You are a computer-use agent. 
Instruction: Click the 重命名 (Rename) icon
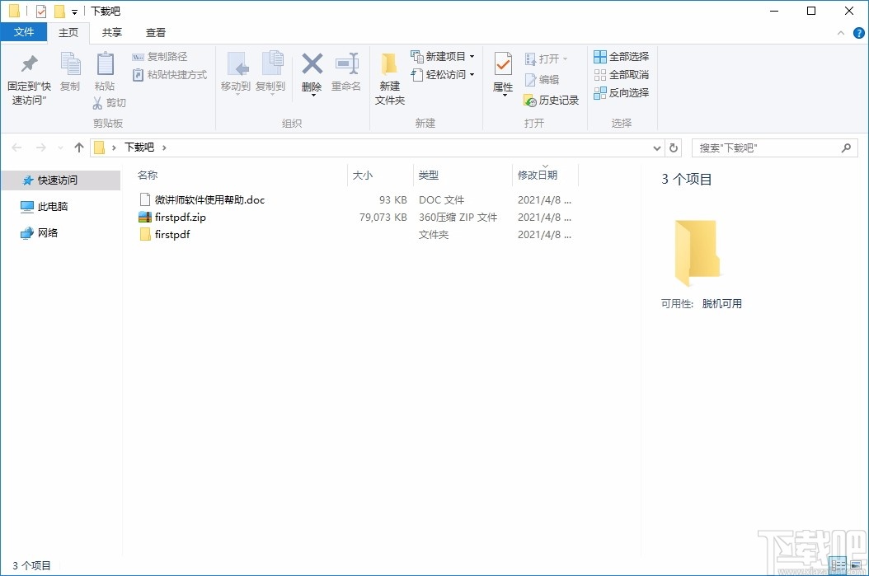pos(347,74)
